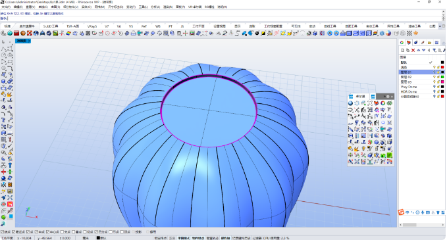The height and width of the screenshot is (240, 447).
Task: Toggle the 图层 02 layer visibility bulb
Action: (434, 77)
